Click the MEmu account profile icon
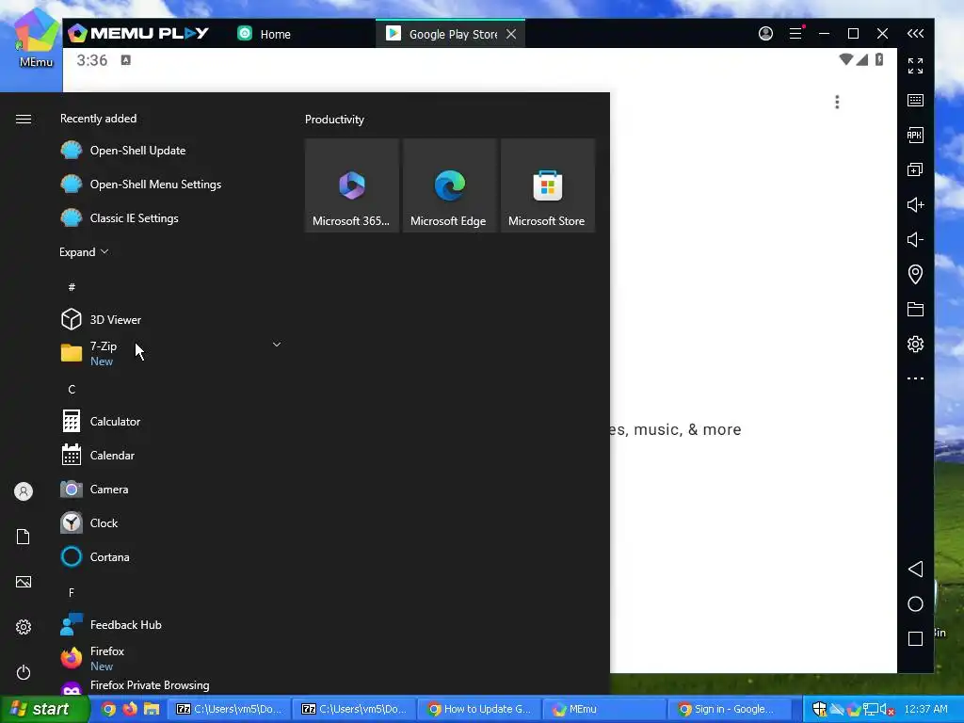This screenshot has width=964, height=723. click(x=765, y=33)
